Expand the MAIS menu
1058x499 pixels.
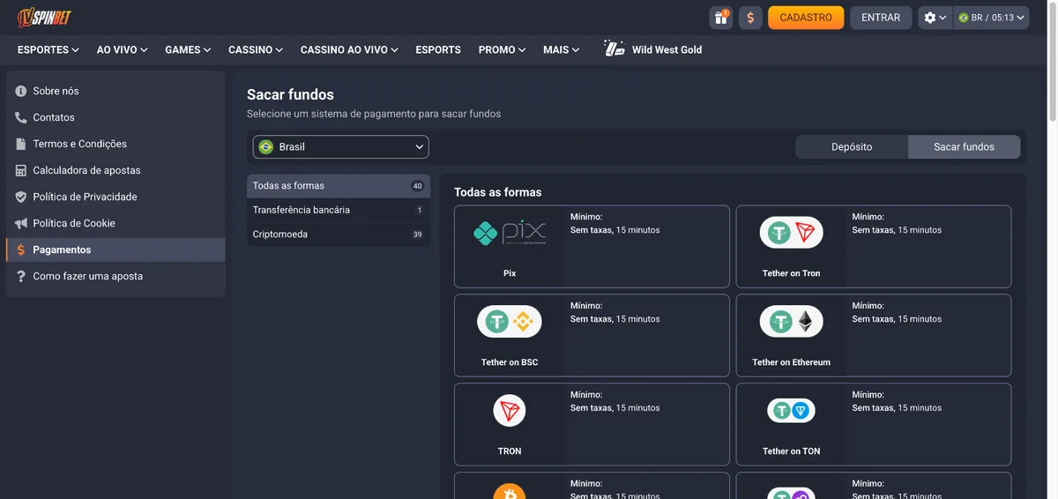562,49
